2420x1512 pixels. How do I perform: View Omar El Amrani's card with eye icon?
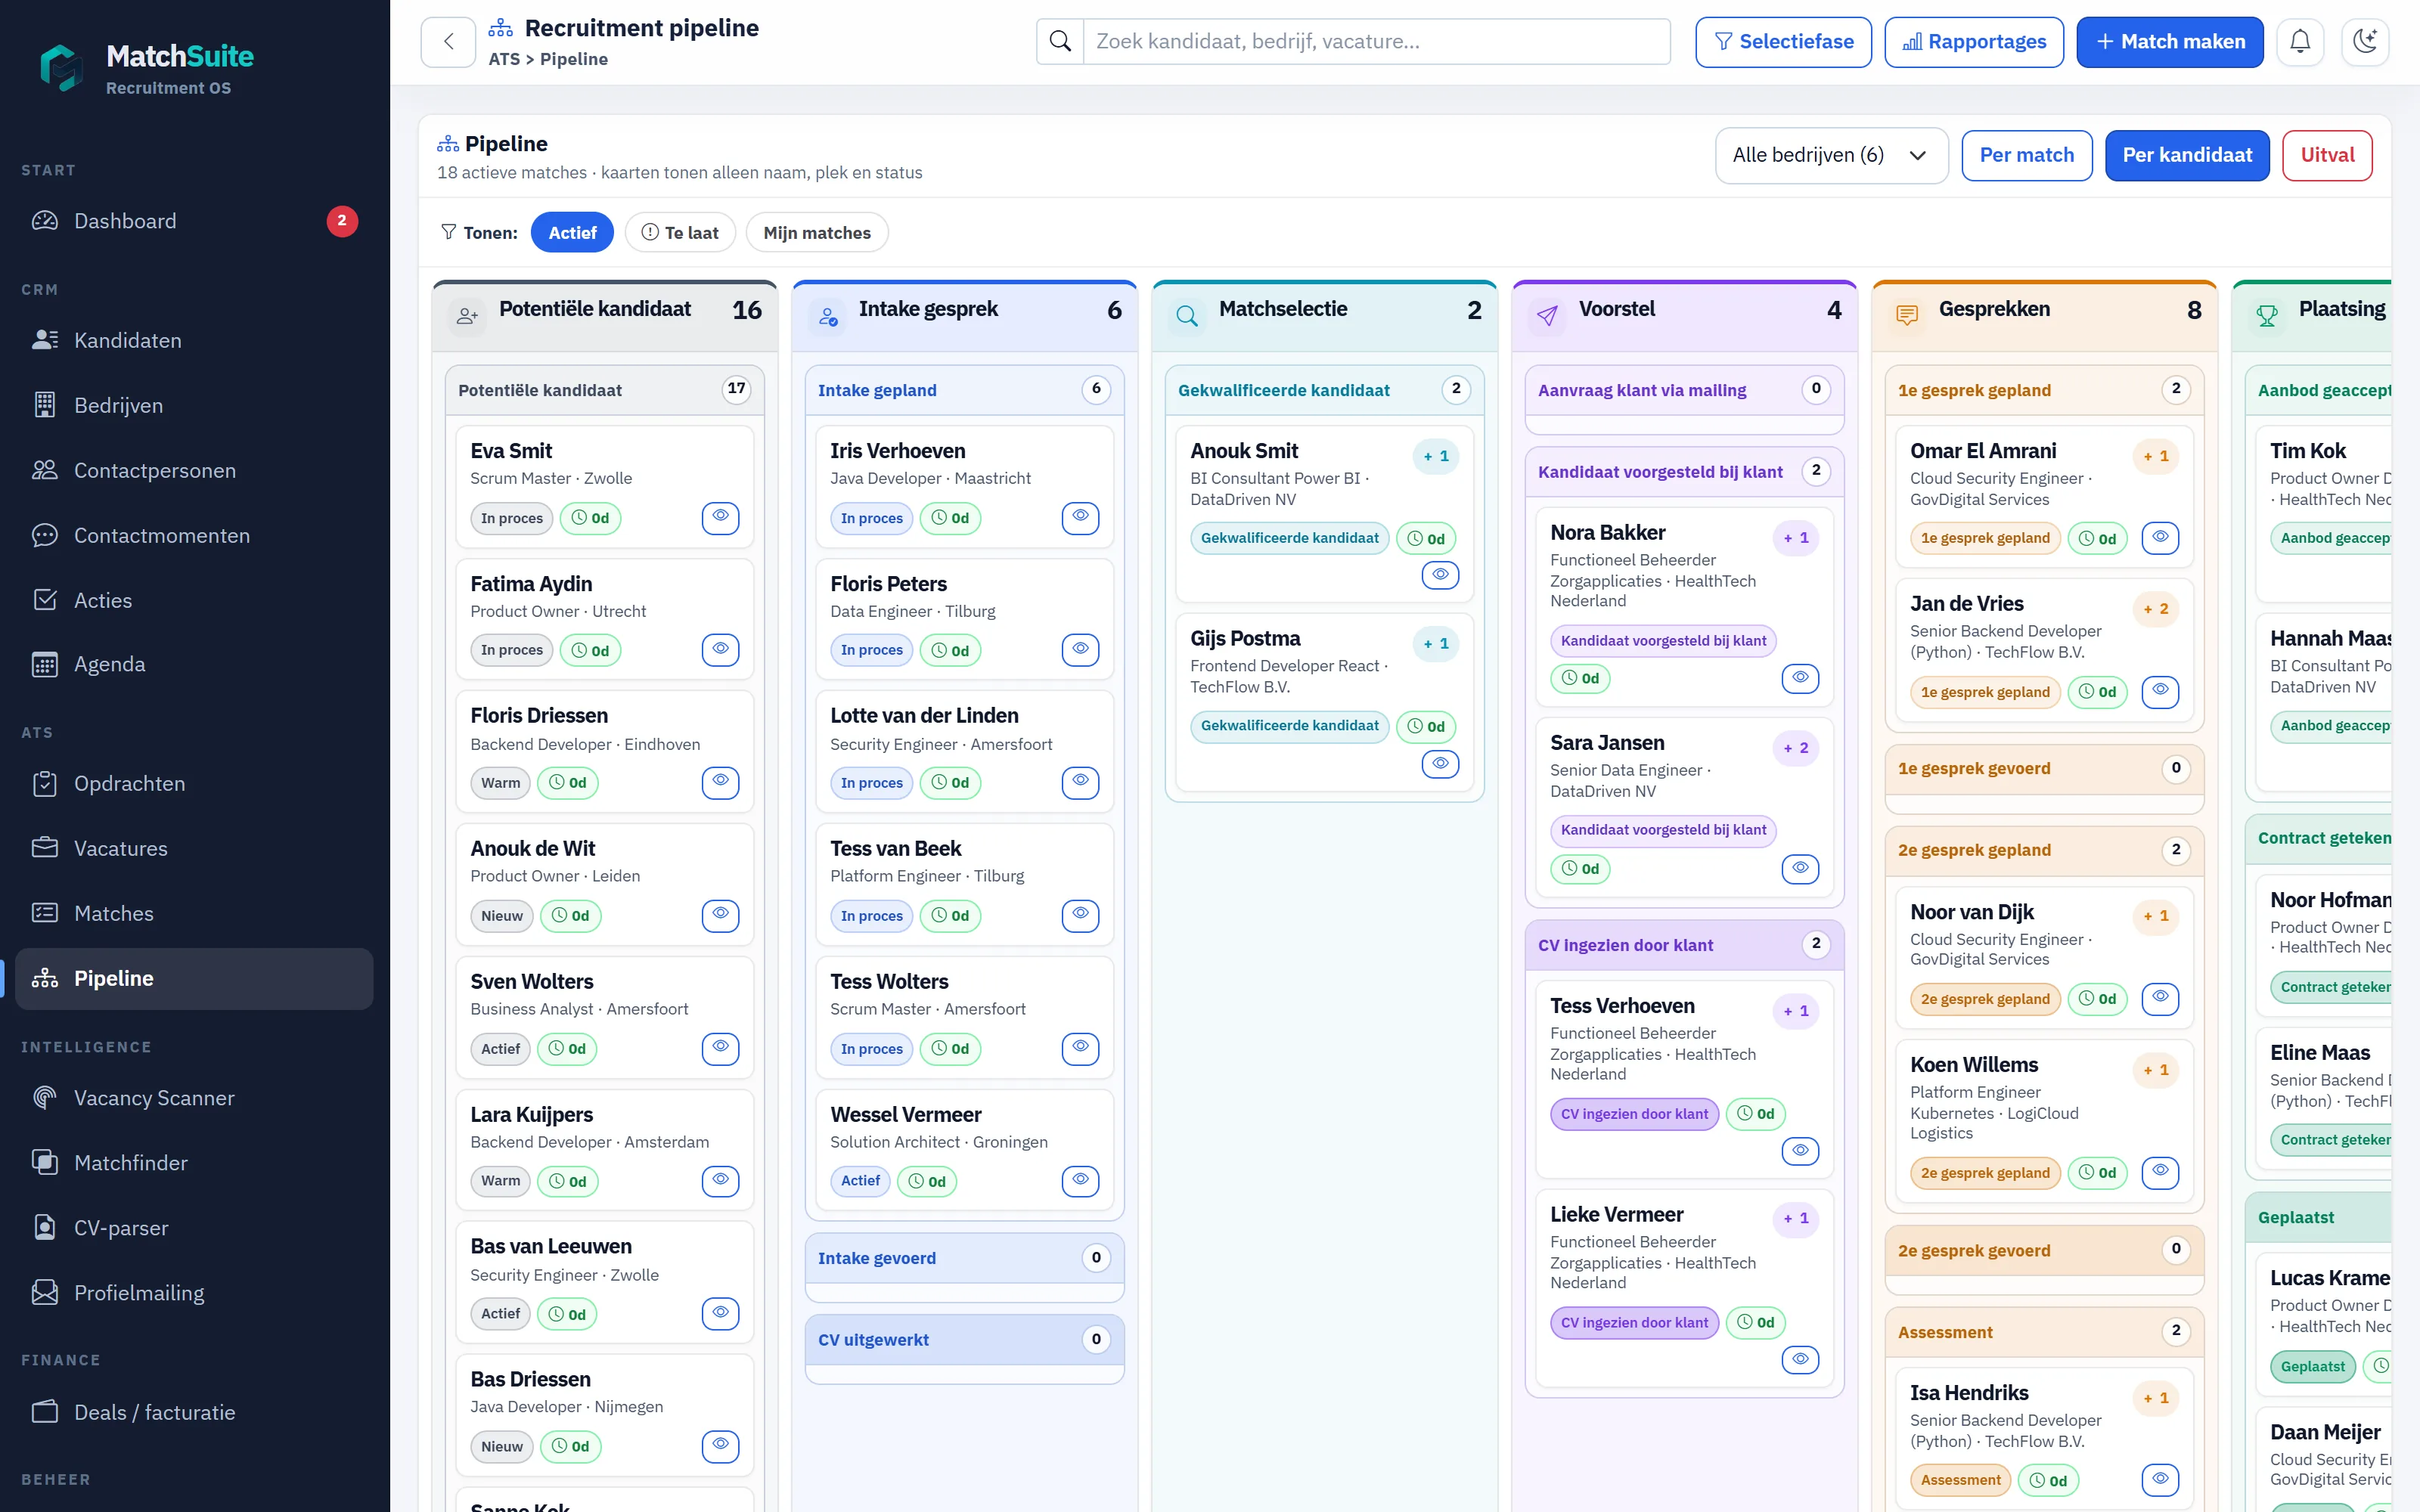2160,538
